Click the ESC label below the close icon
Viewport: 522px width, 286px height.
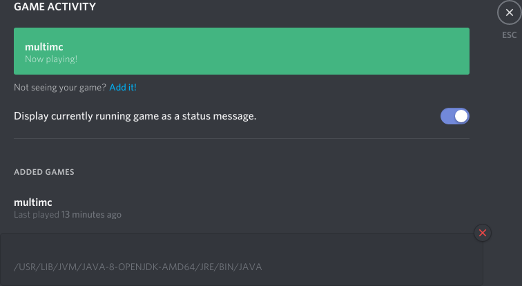click(x=510, y=35)
